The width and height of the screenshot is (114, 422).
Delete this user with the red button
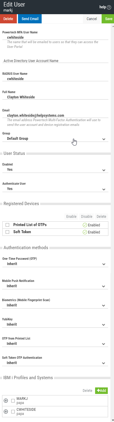[x=8, y=19]
